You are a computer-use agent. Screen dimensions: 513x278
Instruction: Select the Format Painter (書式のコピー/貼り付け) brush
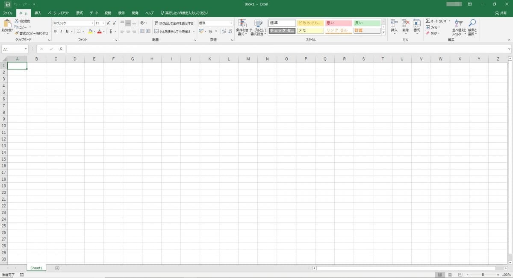[17, 33]
